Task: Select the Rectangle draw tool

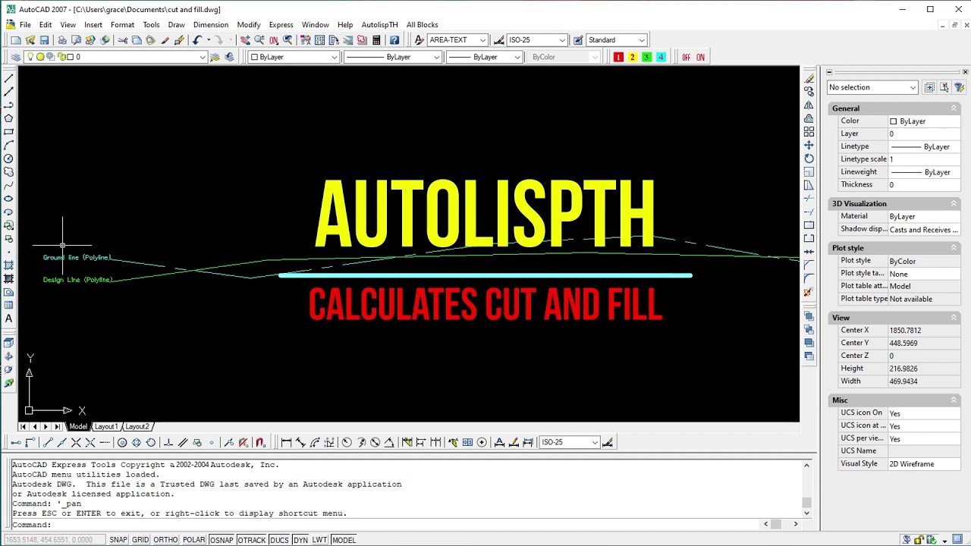Action: (9, 132)
